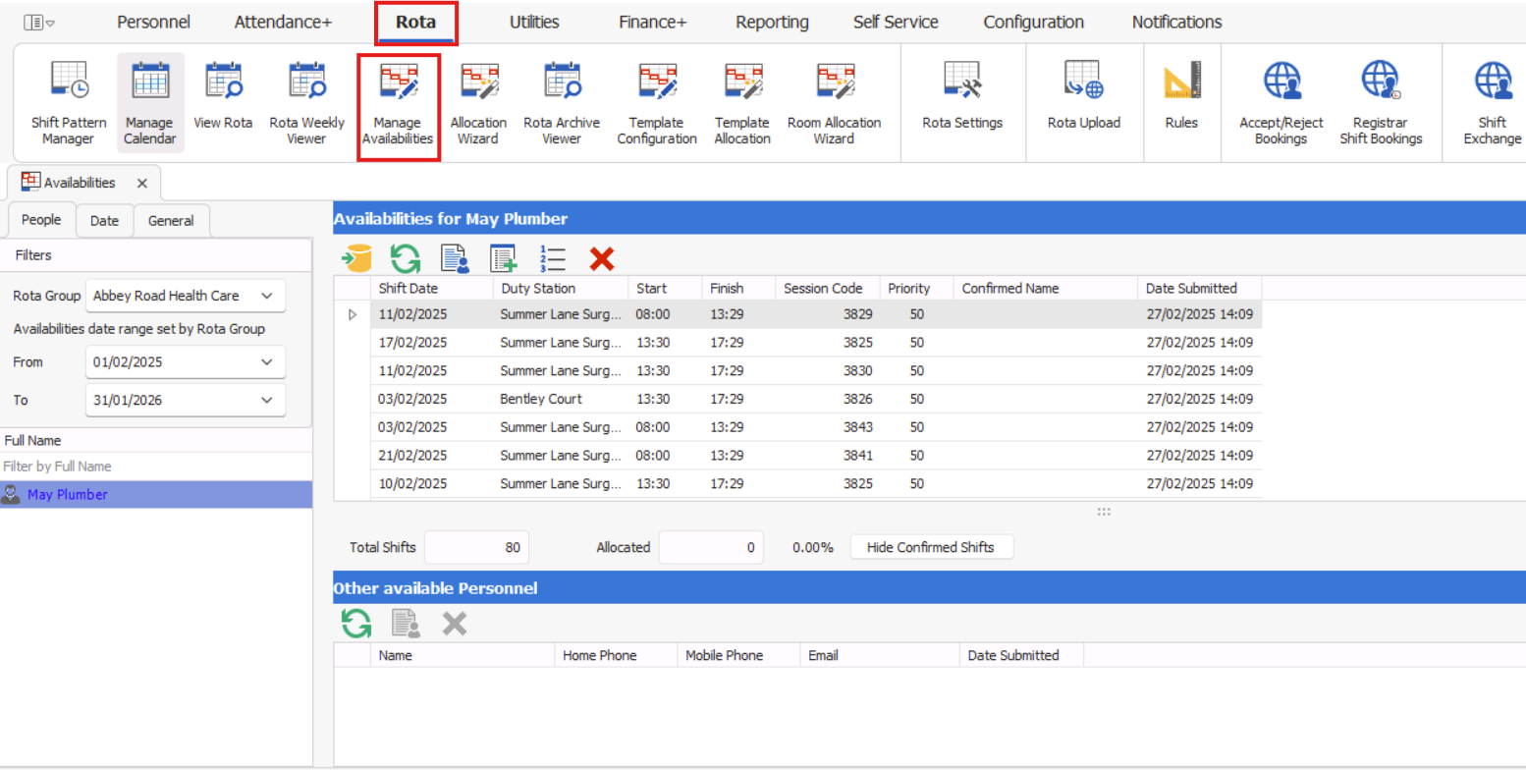Refresh the May Plumber availabilities list
Viewport: 1526px width, 770px height.
[x=405, y=259]
